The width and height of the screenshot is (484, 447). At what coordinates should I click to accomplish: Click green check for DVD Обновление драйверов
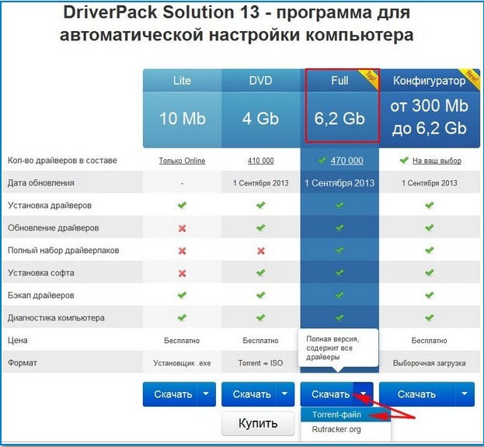pyautogui.click(x=261, y=227)
